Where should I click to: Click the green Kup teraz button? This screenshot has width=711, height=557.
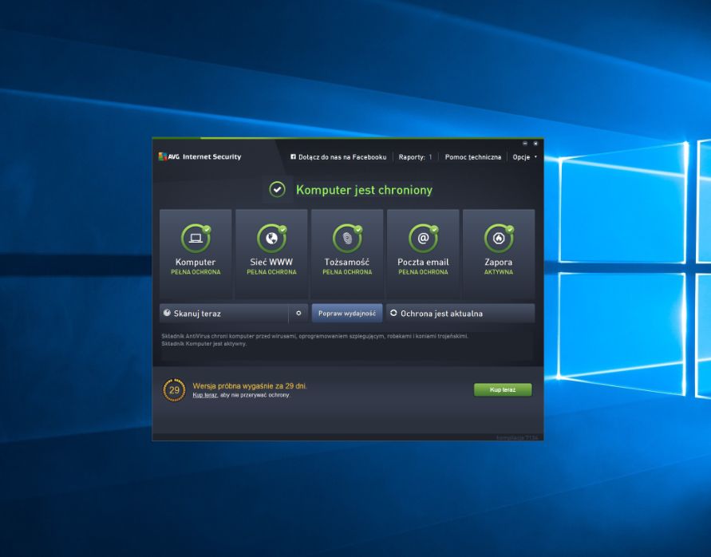tap(503, 389)
